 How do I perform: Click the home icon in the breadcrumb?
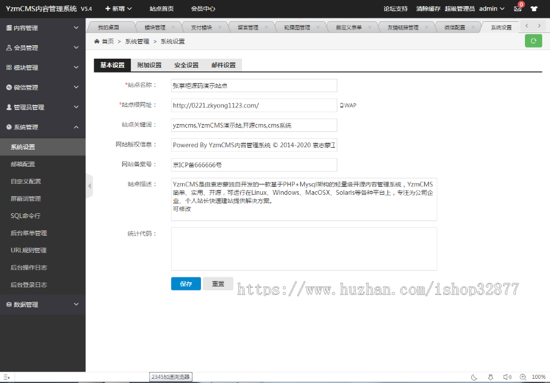96,40
